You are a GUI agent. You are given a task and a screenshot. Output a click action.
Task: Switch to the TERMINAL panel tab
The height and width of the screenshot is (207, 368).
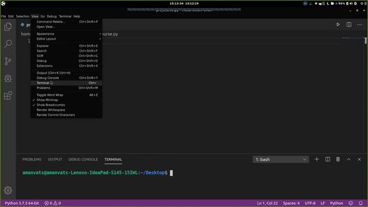tap(113, 159)
